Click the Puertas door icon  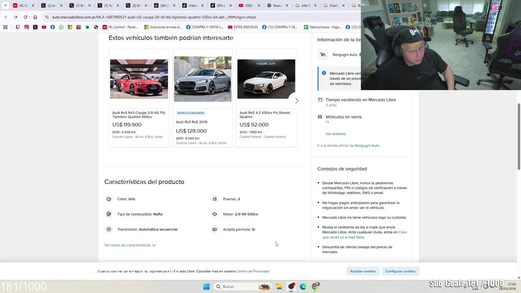[215, 199]
